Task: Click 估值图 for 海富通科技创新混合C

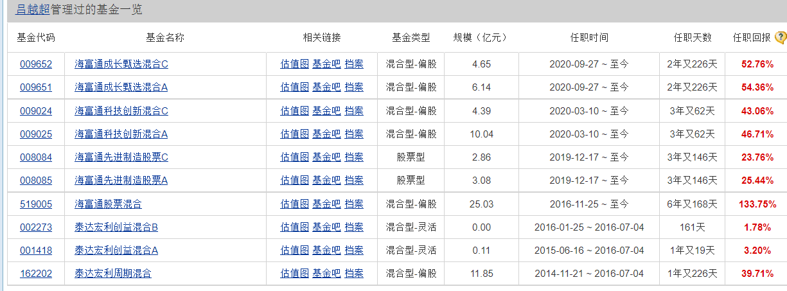Action: coord(294,111)
